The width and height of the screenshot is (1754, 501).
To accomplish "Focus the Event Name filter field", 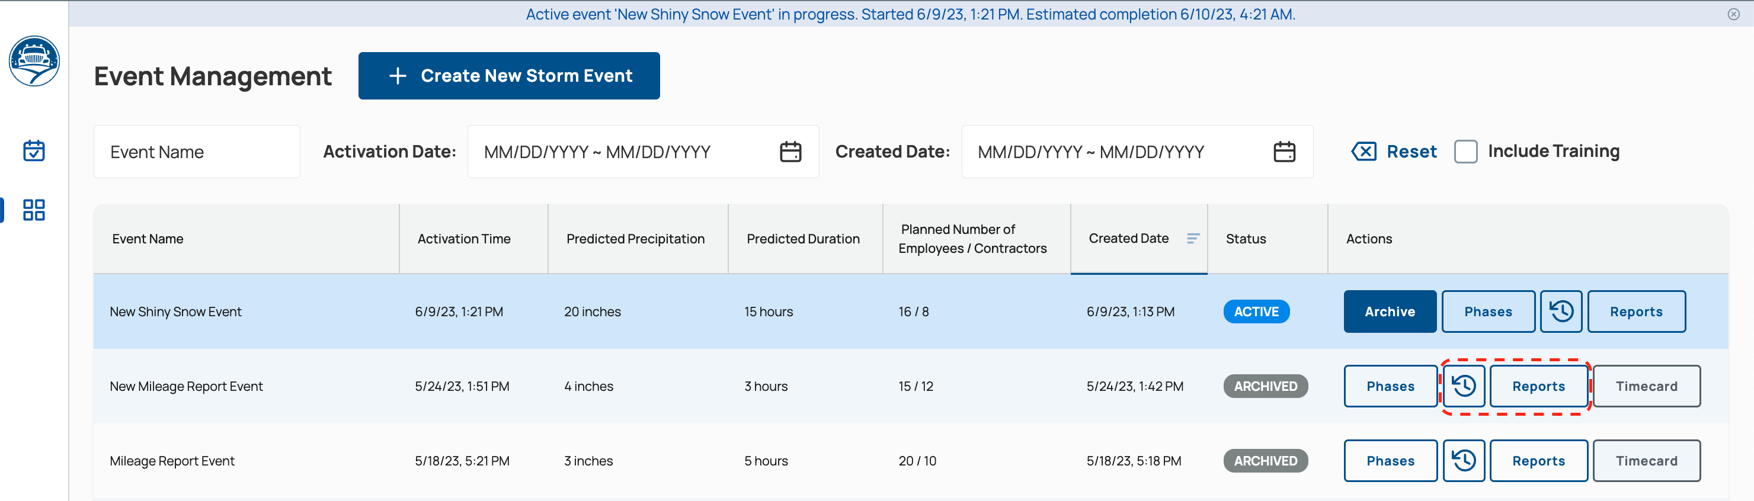I will [197, 152].
